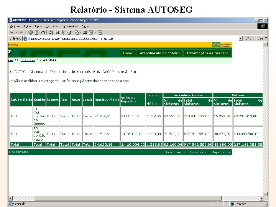
Task: Click the horizontal scrollbar thumb
Action: click(x=128, y=199)
